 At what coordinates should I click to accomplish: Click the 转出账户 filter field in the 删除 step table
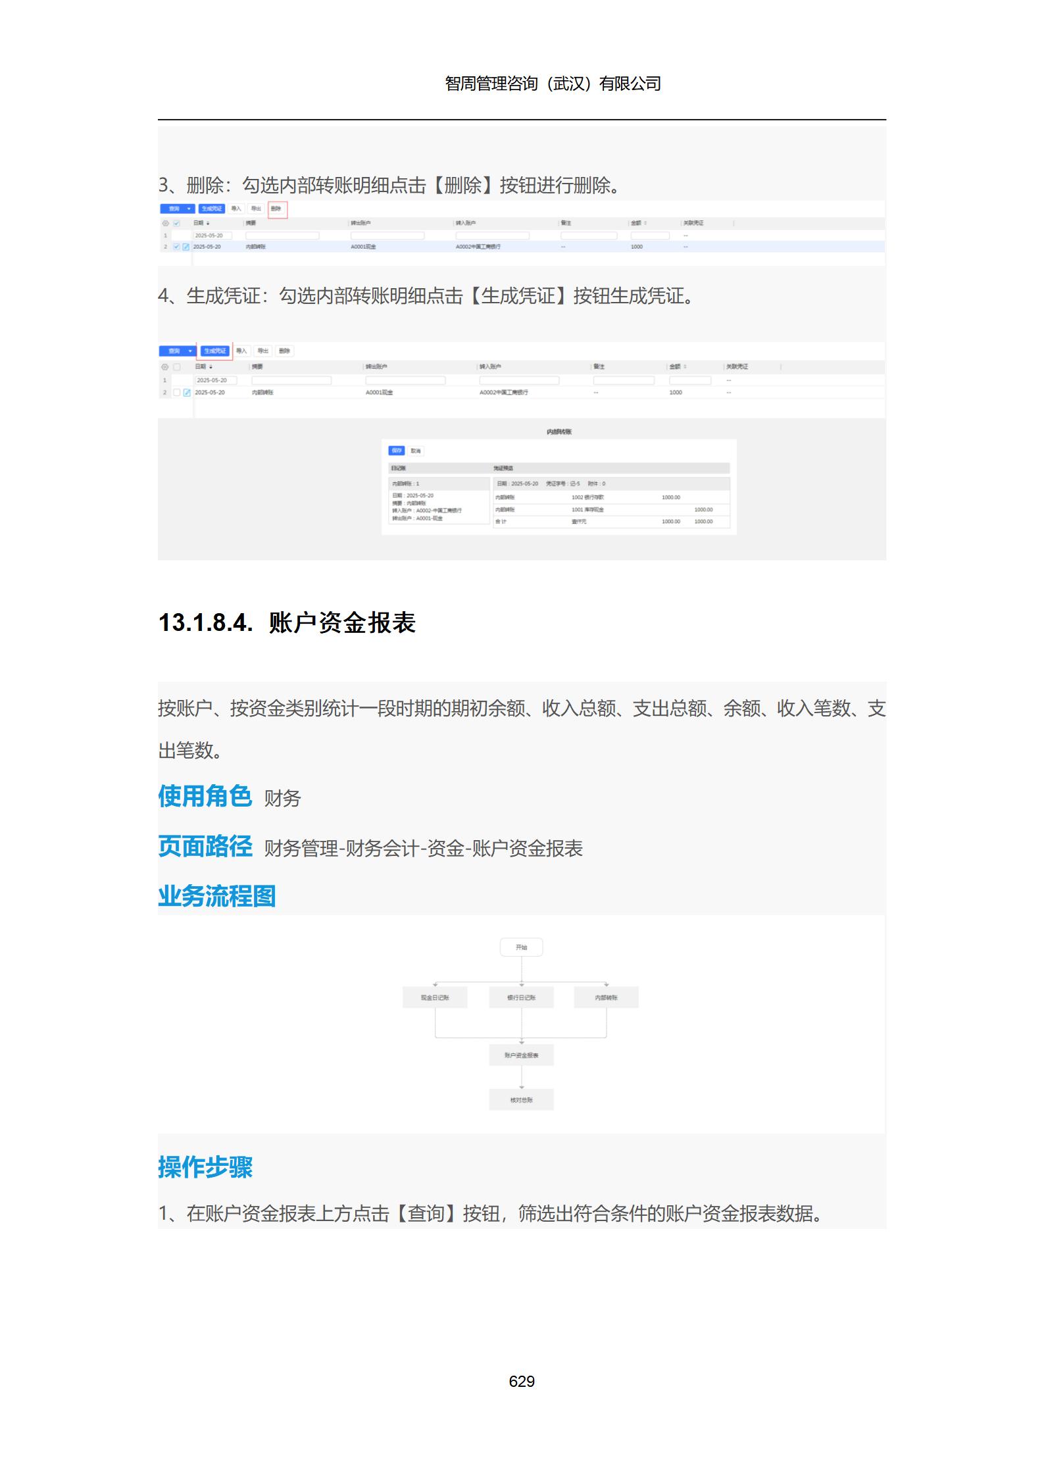[387, 236]
